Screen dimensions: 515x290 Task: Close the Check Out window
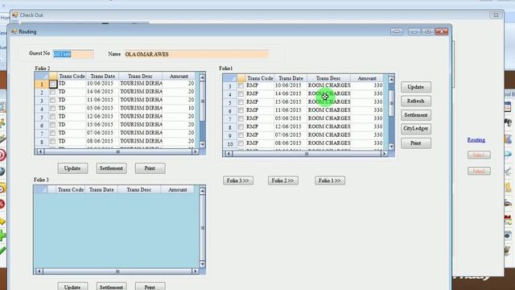496,15
